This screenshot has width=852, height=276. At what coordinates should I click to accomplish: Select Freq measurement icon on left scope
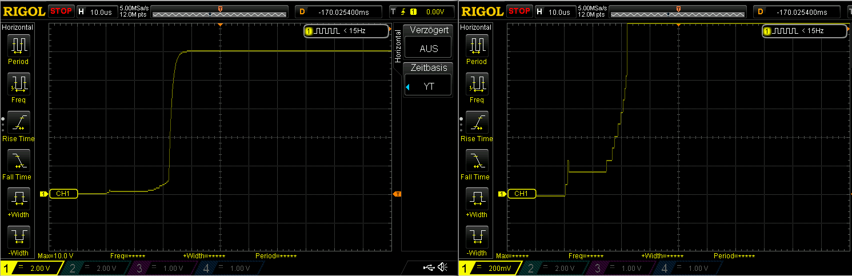pyautogui.click(x=18, y=83)
